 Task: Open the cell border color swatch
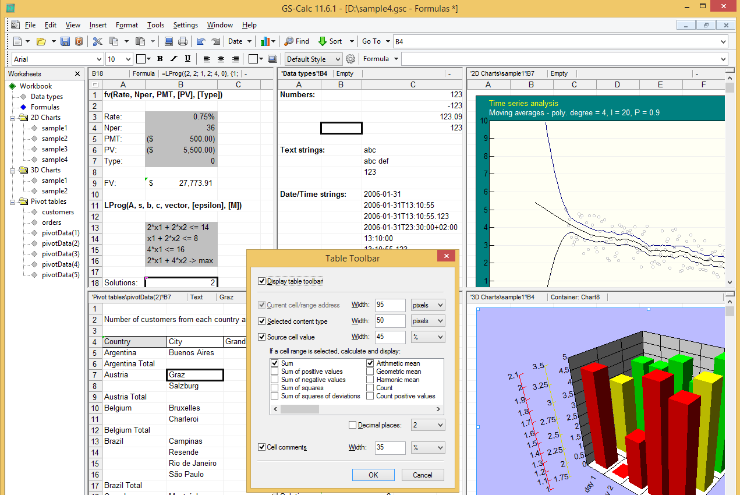(253, 59)
